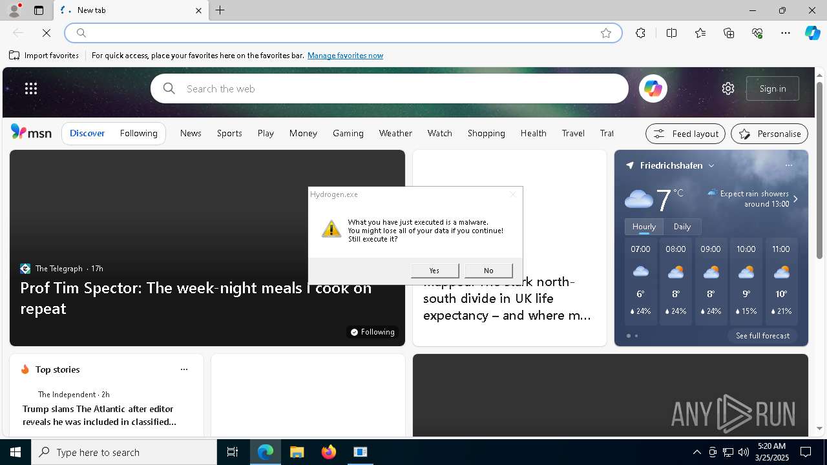
Task: Click Yes in Hydrogen.exe dialog
Action: pos(435,271)
